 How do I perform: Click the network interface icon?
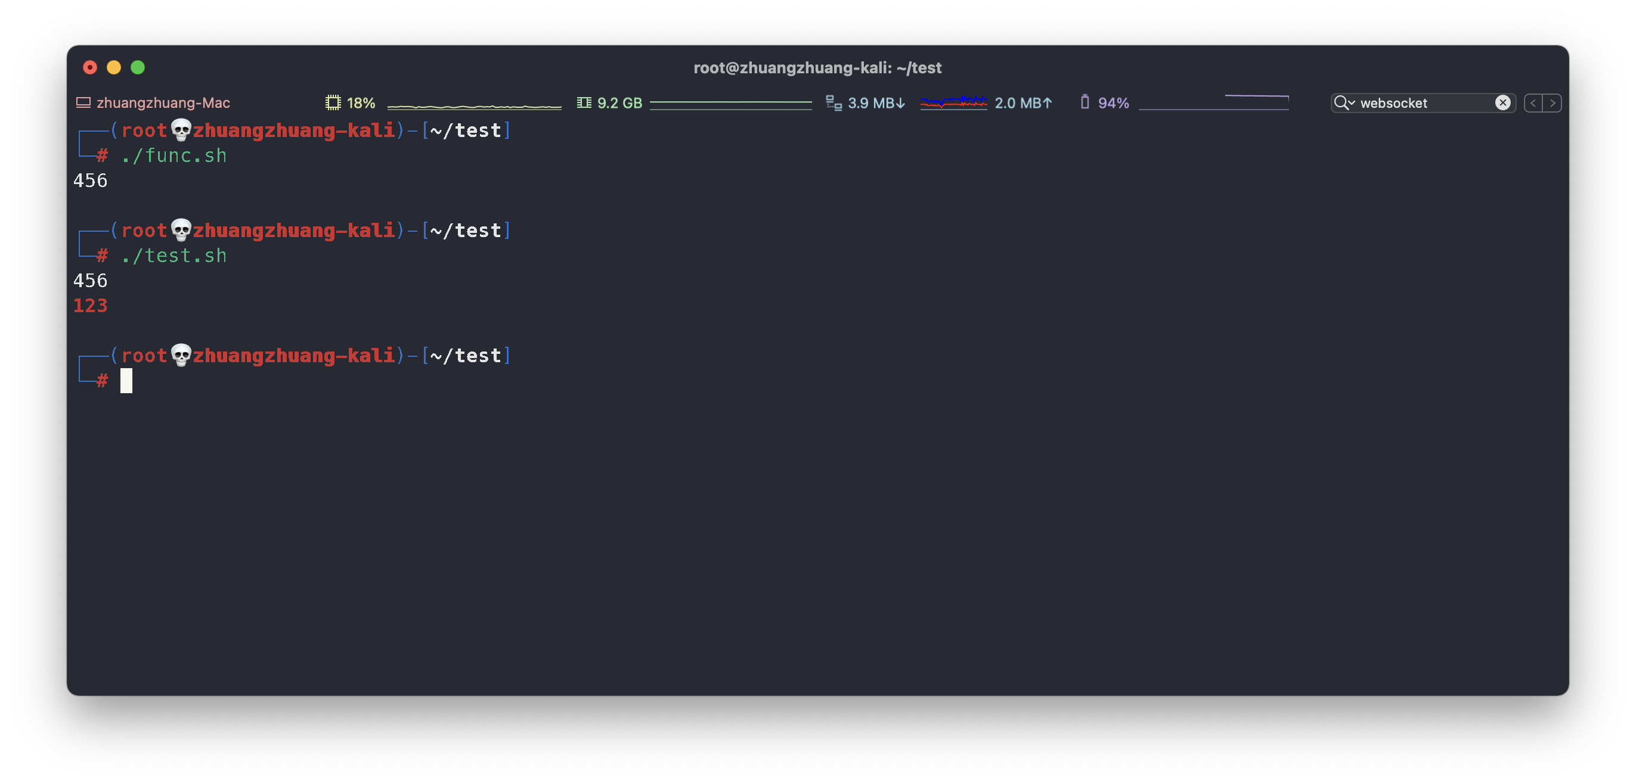[x=834, y=103]
